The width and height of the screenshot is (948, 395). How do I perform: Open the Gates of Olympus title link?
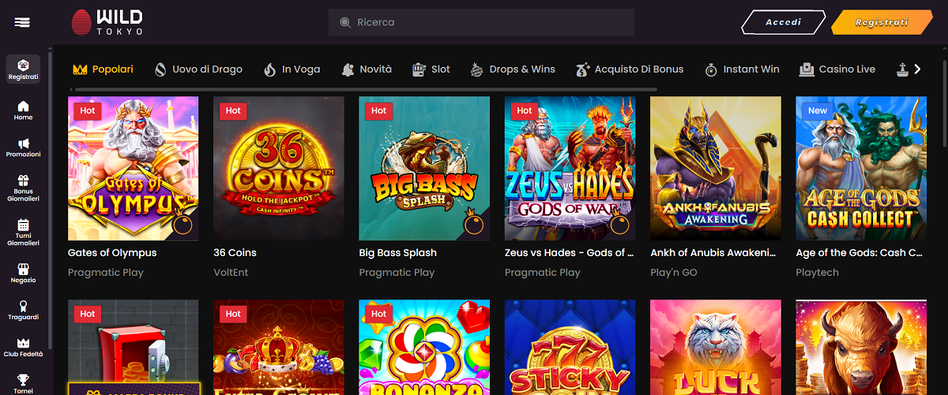click(x=112, y=253)
